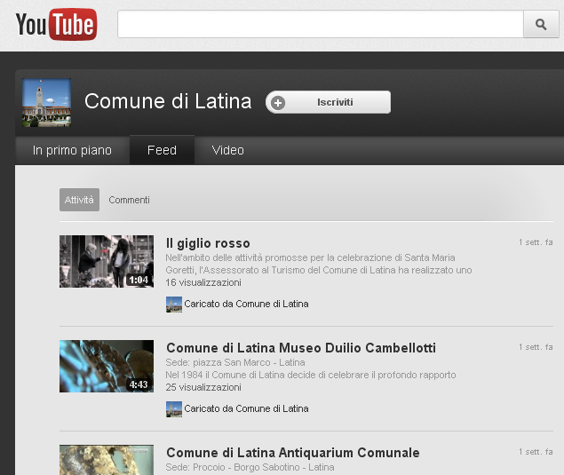
Task: Click Comune di Latina Museo Duilio Cambellotti title
Action: pyautogui.click(x=301, y=348)
